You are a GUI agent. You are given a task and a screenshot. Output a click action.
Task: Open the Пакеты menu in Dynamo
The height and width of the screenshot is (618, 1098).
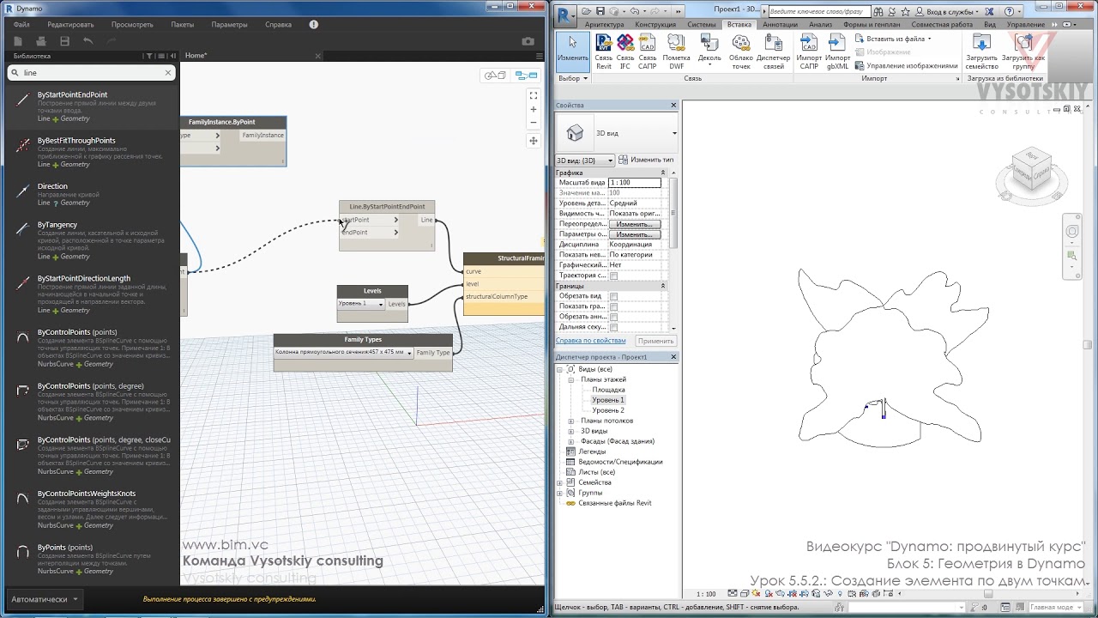tap(182, 25)
